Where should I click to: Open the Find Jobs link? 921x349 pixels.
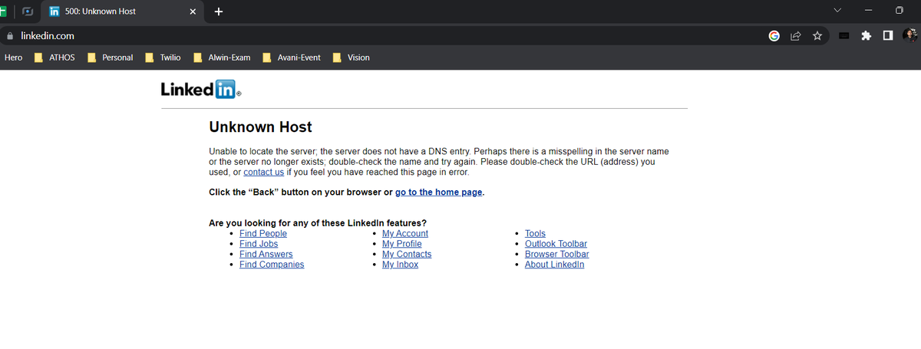pos(259,244)
